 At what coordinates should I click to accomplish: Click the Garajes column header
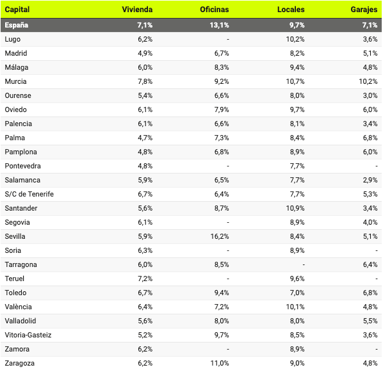tap(364, 10)
